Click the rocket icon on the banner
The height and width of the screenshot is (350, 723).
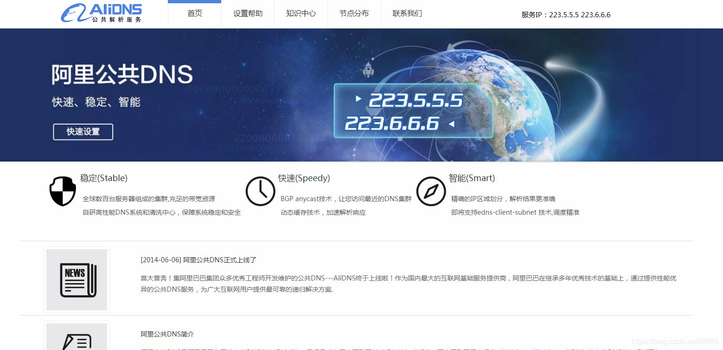[368, 70]
